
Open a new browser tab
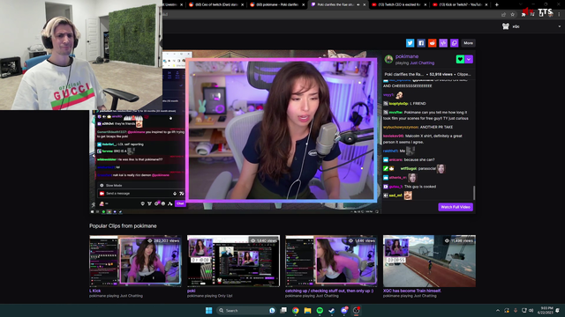tap(496, 4)
